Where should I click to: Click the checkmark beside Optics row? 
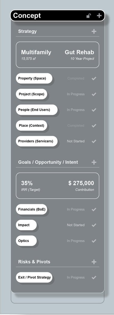point(94,241)
